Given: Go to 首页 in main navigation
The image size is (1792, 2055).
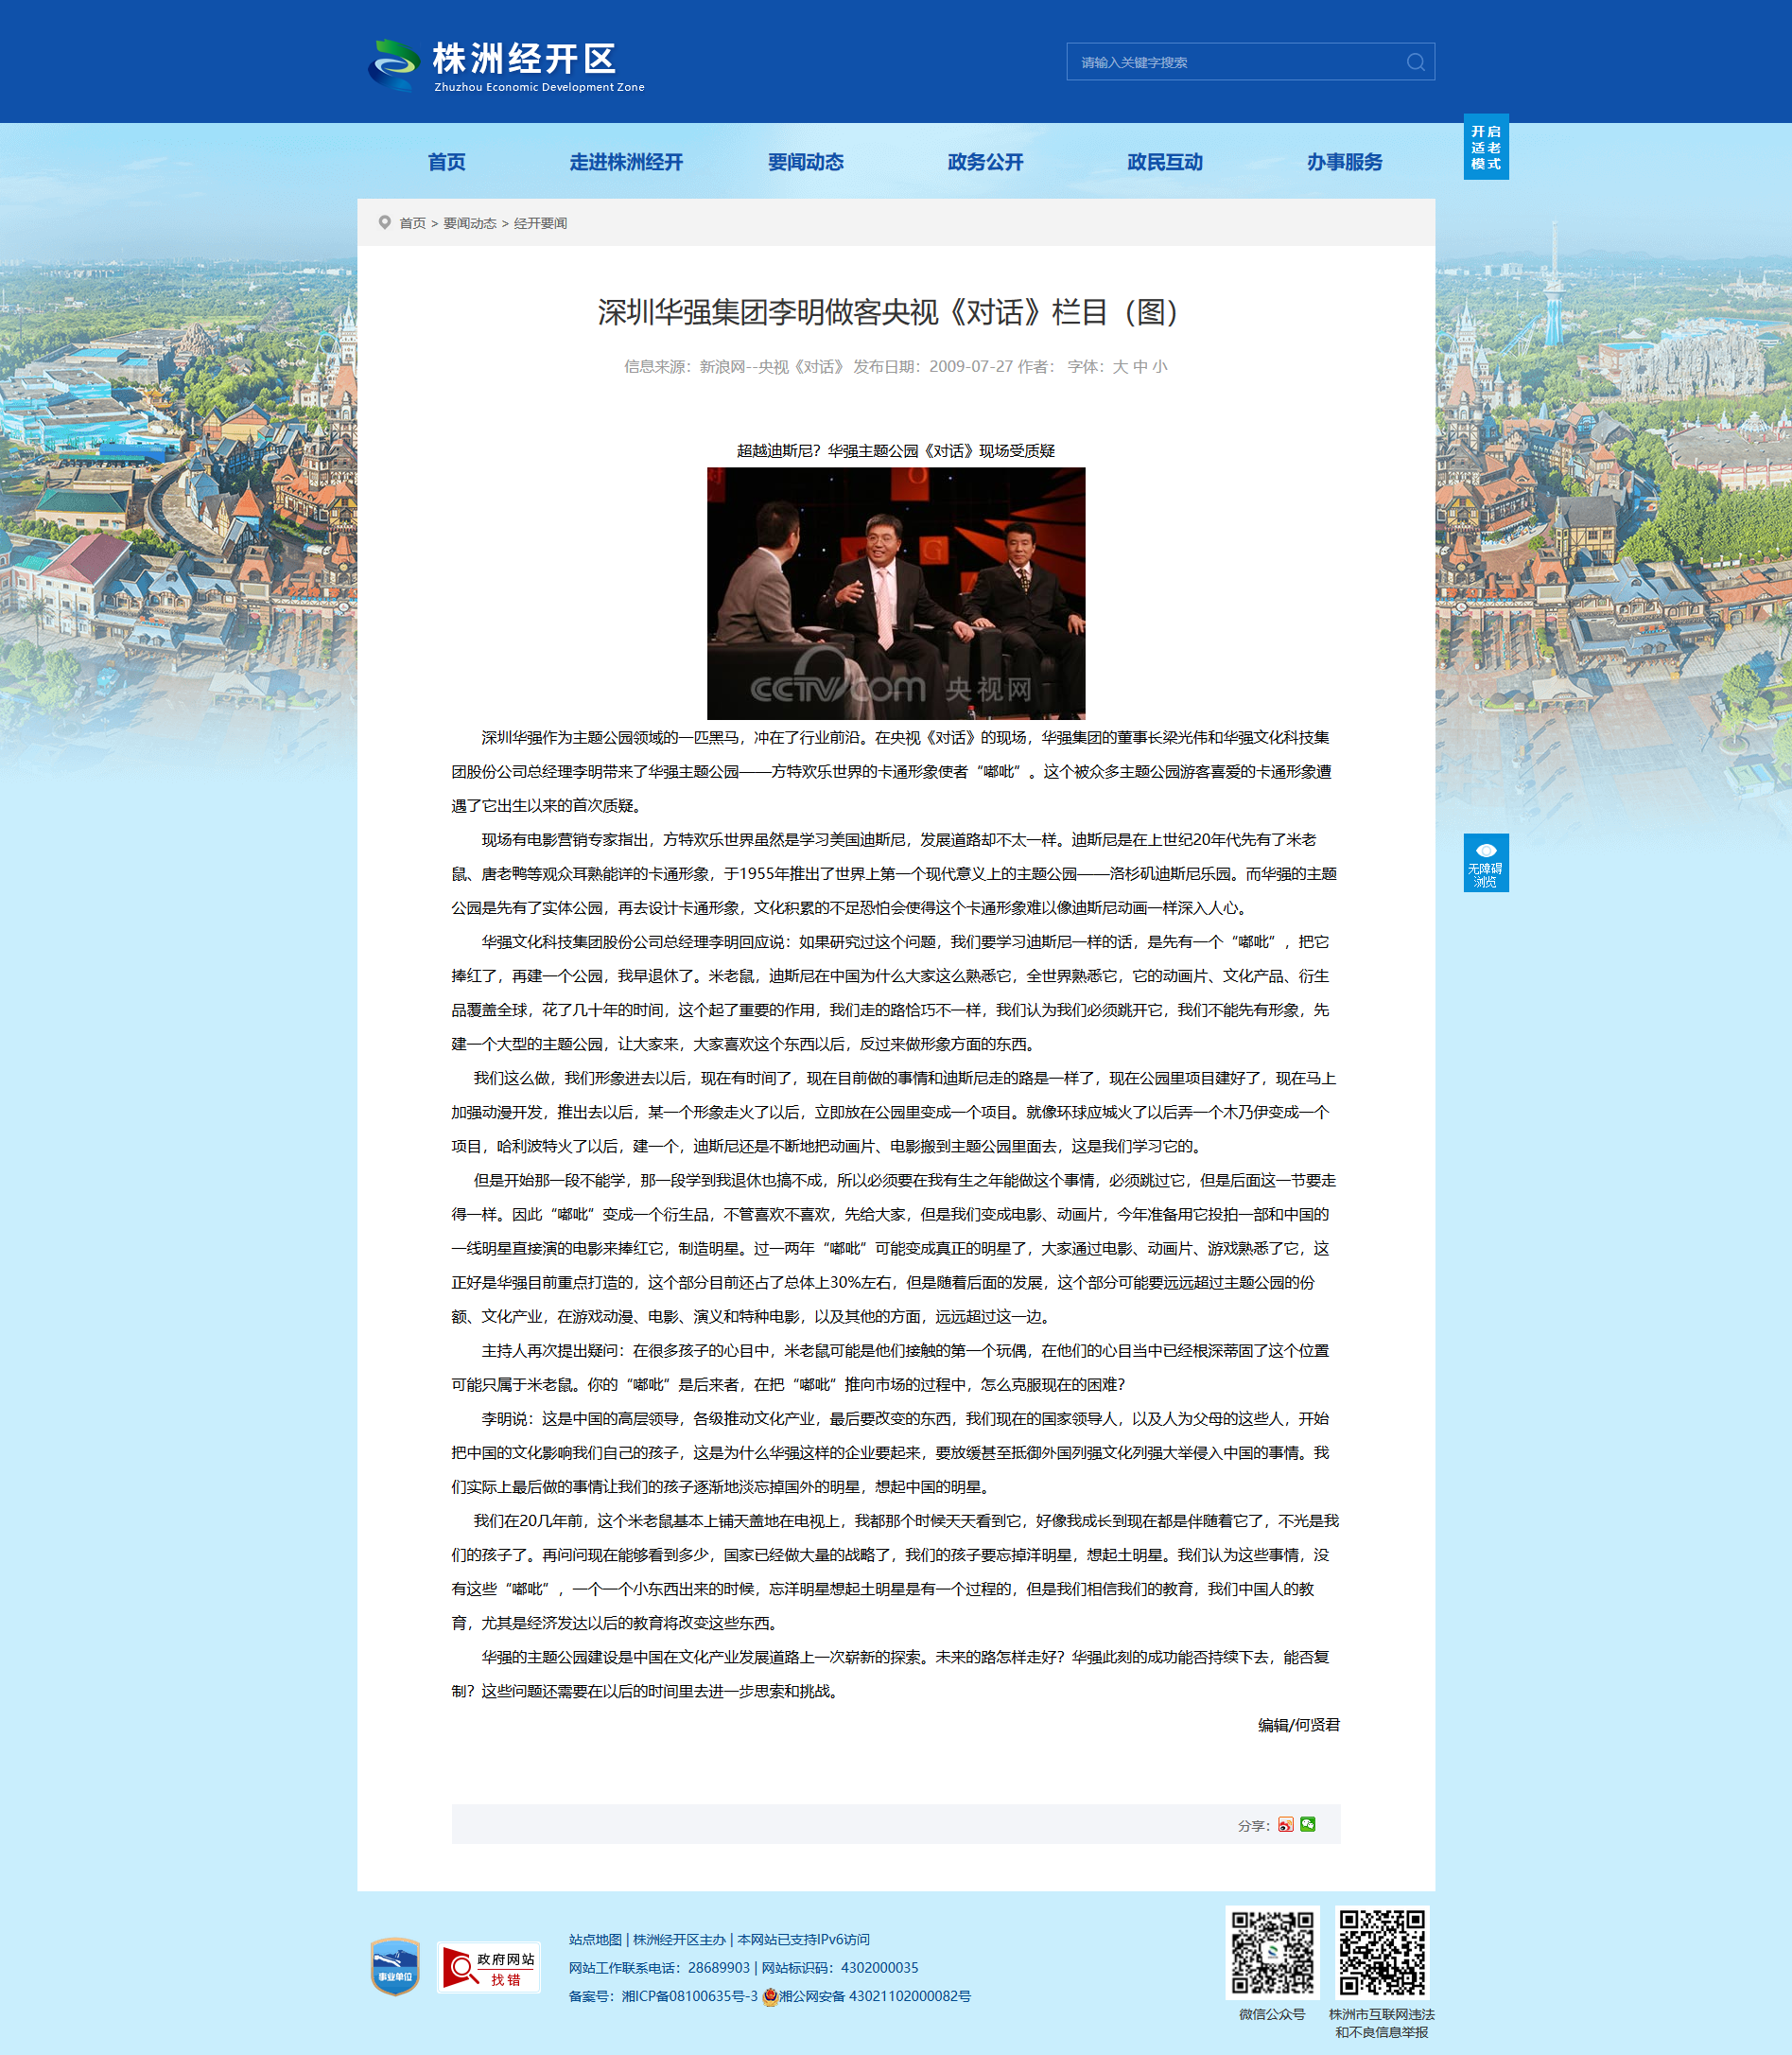Looking at the screenshot, I should point(446,162).
